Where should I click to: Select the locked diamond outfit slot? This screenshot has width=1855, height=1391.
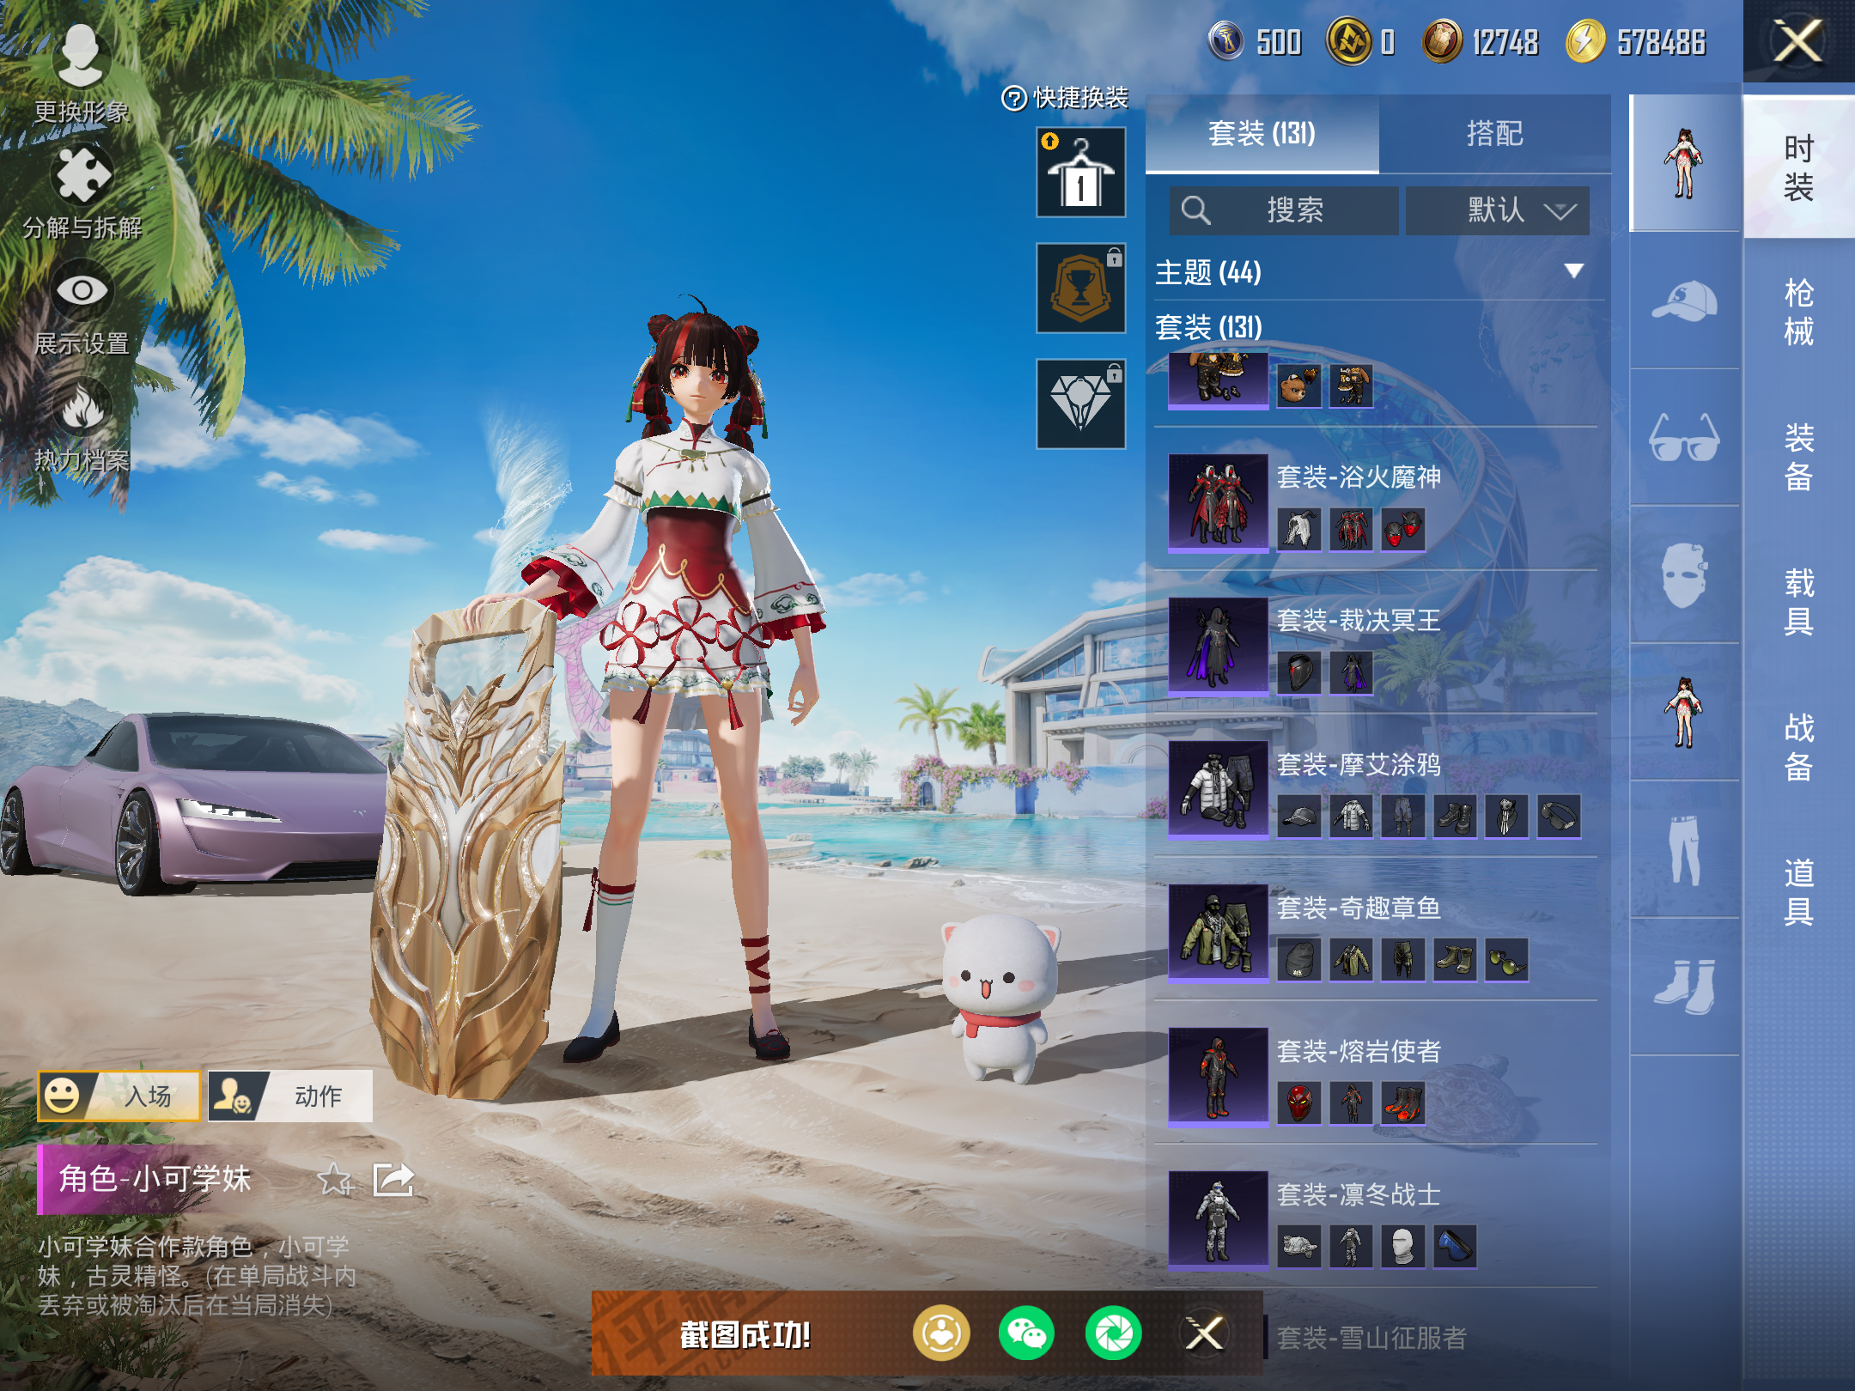[x=1080, y=404]
